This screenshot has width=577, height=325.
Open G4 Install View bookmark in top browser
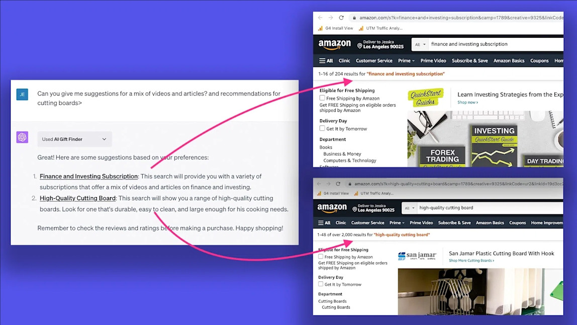[x=336, y=28]
